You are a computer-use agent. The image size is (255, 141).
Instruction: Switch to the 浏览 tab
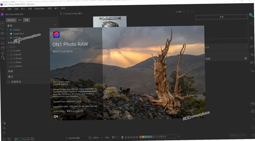tap(20, 20)
